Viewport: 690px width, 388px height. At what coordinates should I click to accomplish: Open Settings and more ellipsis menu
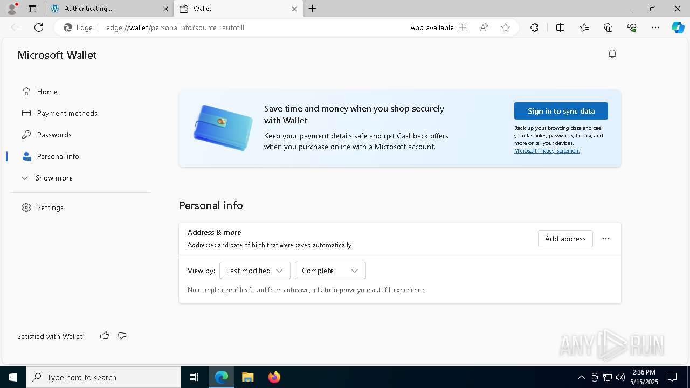[x=655, y=27]
